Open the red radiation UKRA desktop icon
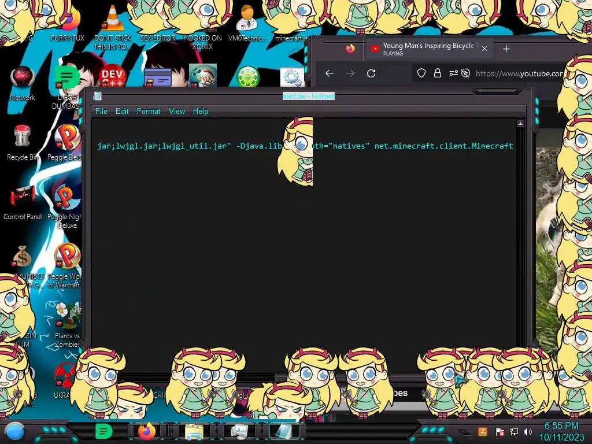 click(65, 376)
